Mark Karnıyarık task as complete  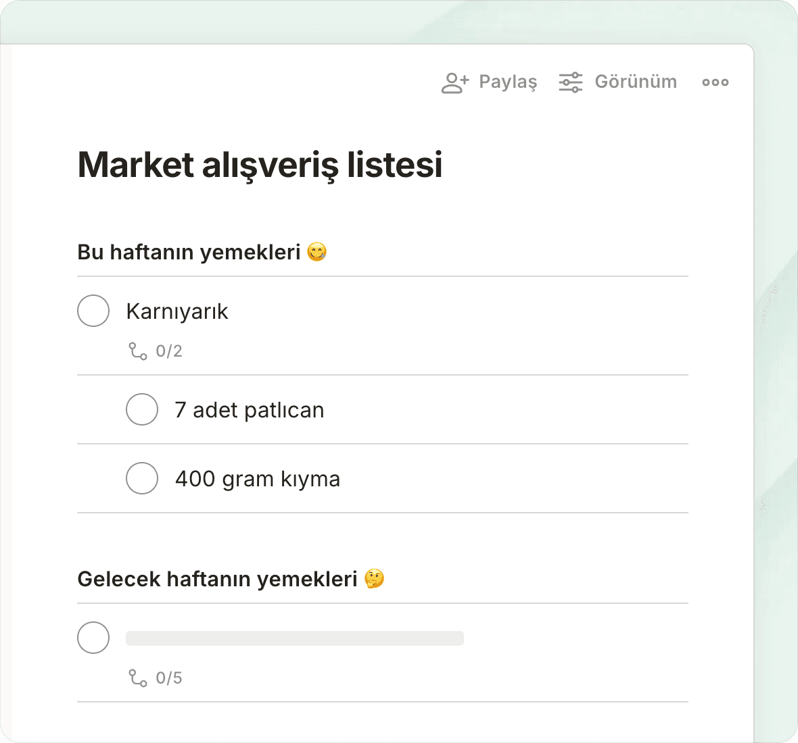tap(93, 311)
